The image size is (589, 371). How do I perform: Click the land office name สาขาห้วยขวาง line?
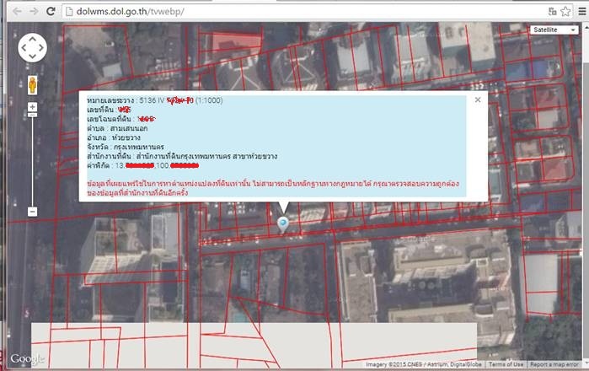[182, 156]
